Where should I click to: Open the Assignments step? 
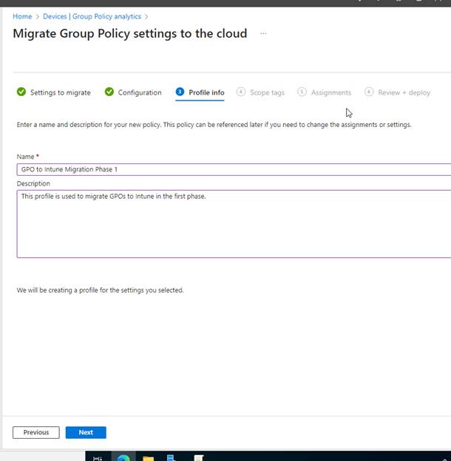[x=330, y=93]
